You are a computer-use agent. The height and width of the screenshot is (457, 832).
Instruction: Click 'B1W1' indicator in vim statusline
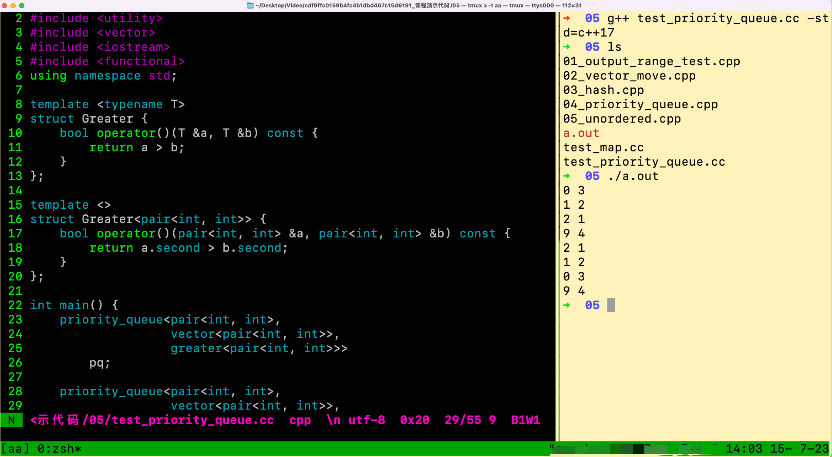525,420
